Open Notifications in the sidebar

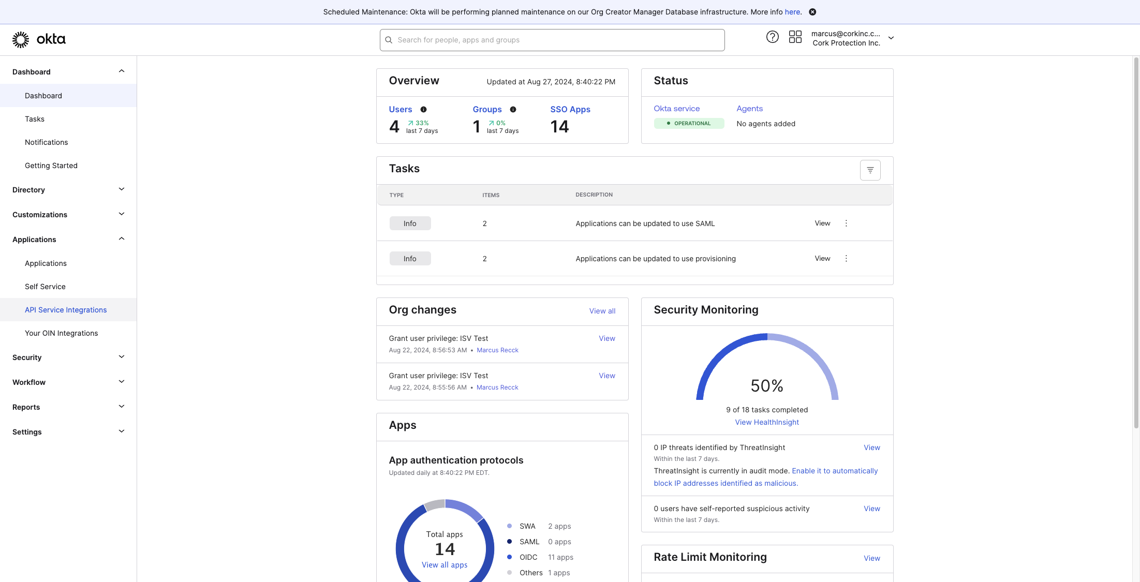point(68,142)
